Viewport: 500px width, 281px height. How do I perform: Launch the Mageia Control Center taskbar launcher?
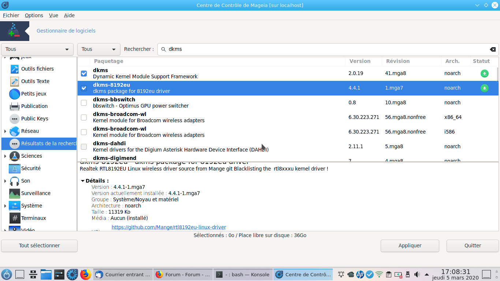click(72, 274)
